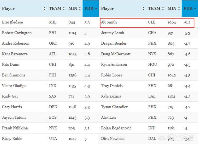Click the Frank Ntilikina name
This screenshot has width=198, height=144.
(x=15, y=128)
